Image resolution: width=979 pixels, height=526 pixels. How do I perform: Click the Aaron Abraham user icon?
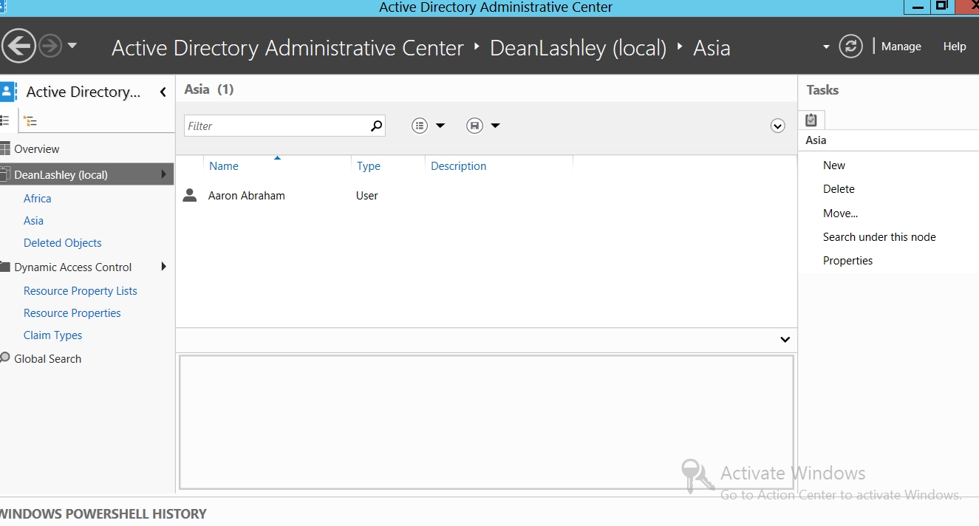pos(190,196)
